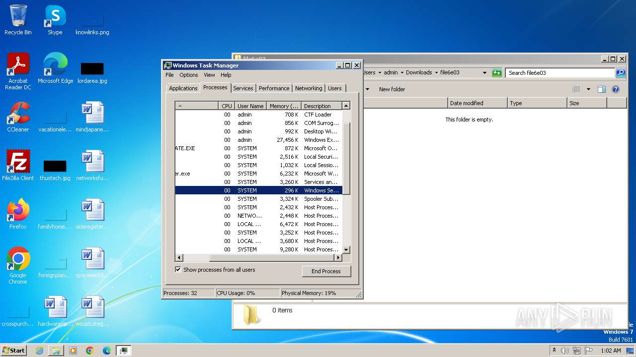
Task: Sort Explorer by Date modified column
Action: [x=477, y=103]
